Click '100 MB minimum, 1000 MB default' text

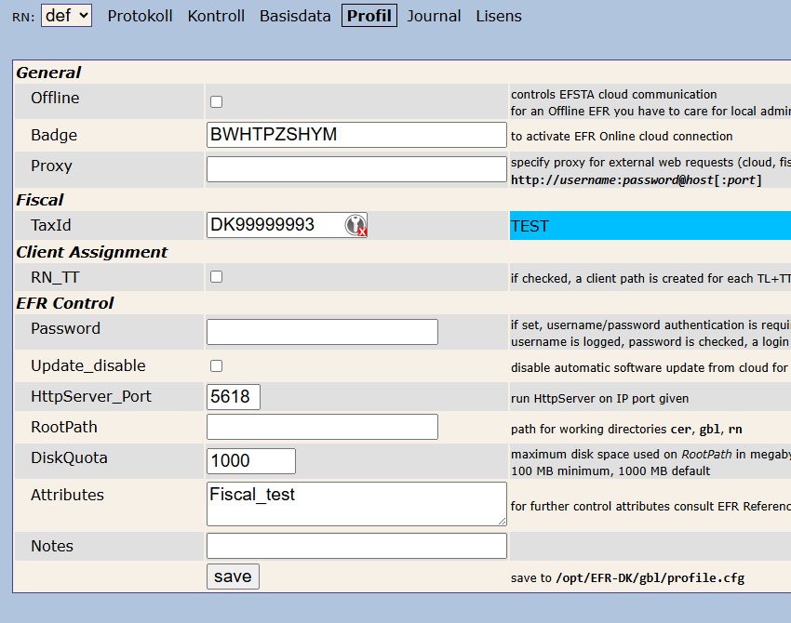(610, 471)
